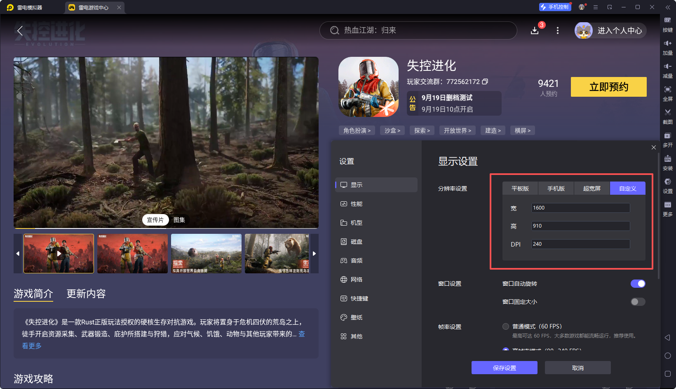Select the 自定义 resolution tab
676x389 pixels.
[628, 188]
